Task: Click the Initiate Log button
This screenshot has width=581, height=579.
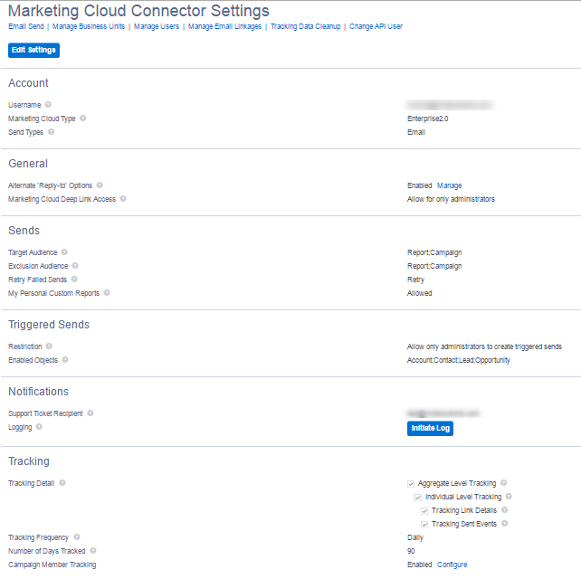Action: (x=430, y=428)
